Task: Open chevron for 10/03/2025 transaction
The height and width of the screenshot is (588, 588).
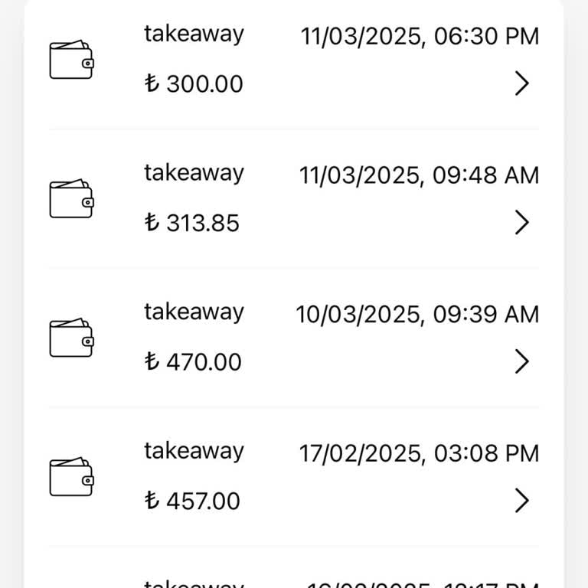Action: click(521, 361)
